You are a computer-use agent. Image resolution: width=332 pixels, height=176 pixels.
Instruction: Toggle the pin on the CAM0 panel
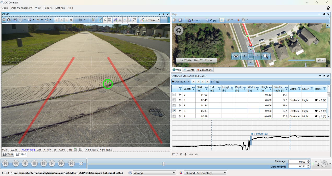pos(164,14)
